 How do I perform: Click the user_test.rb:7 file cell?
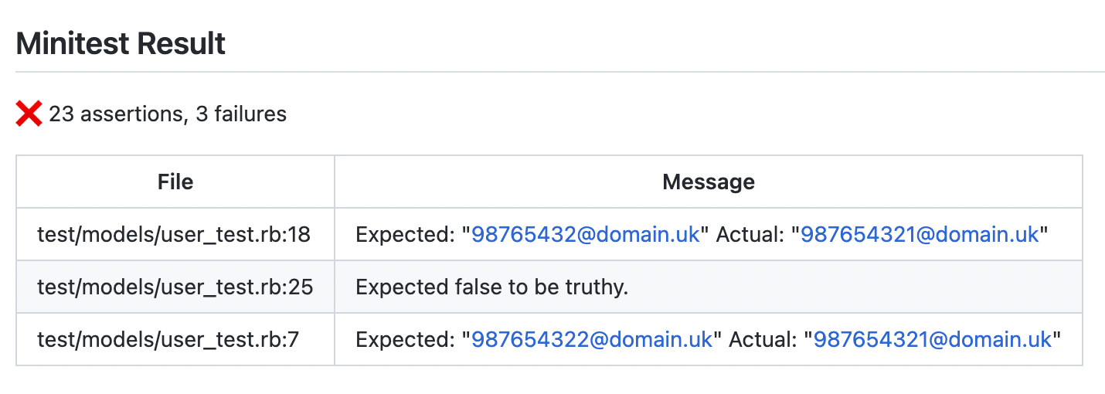click(175, 339)
